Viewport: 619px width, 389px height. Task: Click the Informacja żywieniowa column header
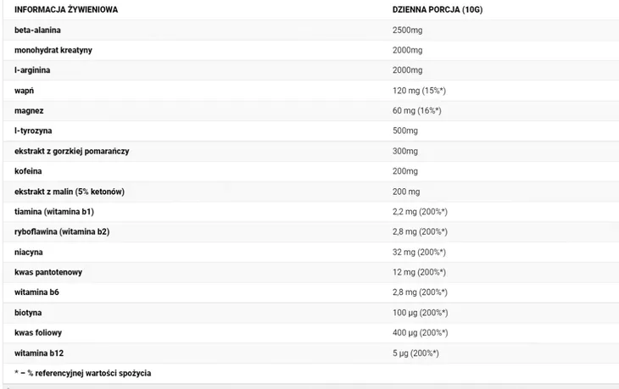(x=66, y=9)
